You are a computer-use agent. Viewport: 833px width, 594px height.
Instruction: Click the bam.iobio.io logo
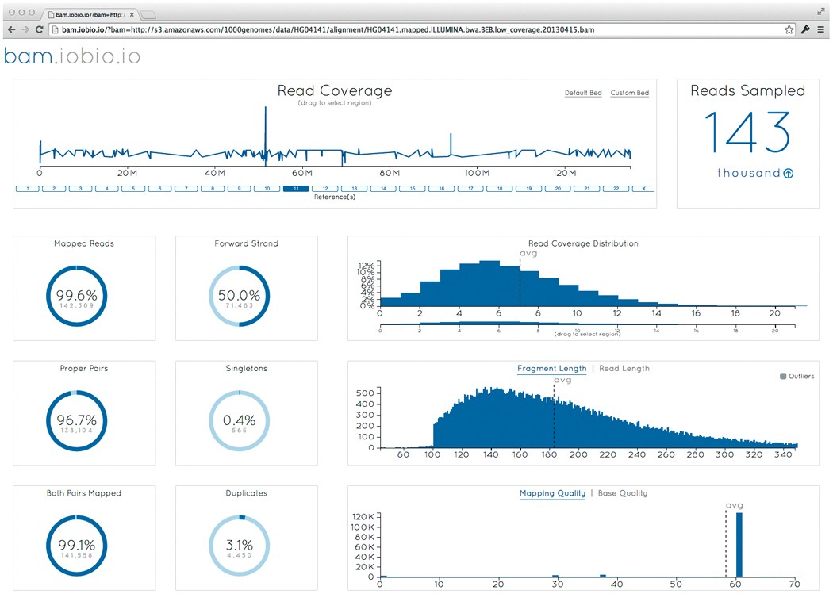(x=72, y=56)
